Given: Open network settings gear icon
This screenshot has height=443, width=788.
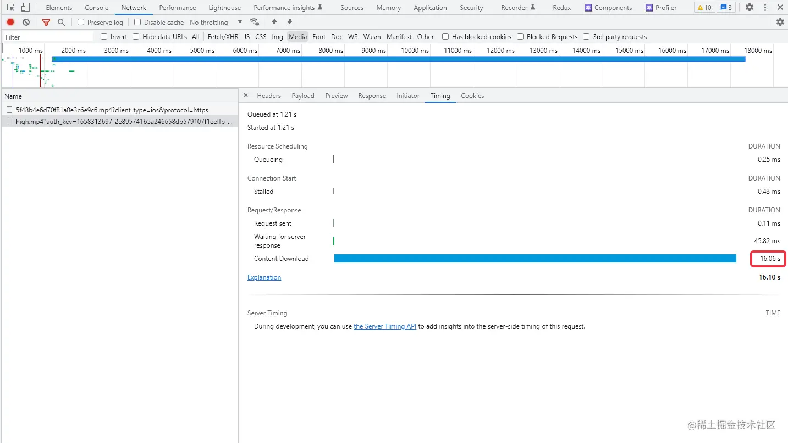Looking at the screenshot, I should point(780,22).
